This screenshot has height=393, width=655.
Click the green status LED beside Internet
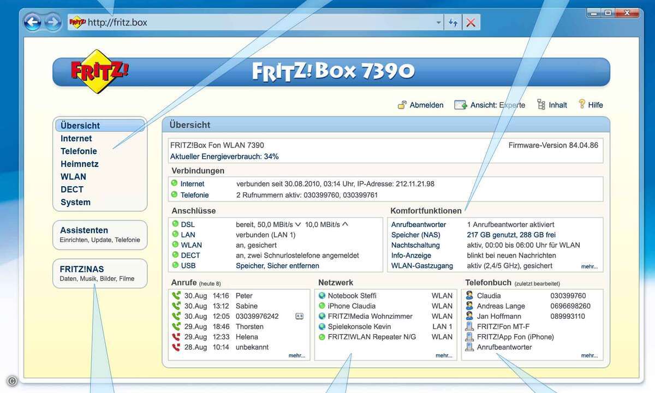(175, 183)
